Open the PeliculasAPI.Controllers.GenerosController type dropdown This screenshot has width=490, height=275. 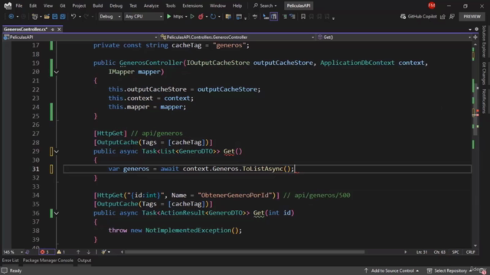coord(237,37)
